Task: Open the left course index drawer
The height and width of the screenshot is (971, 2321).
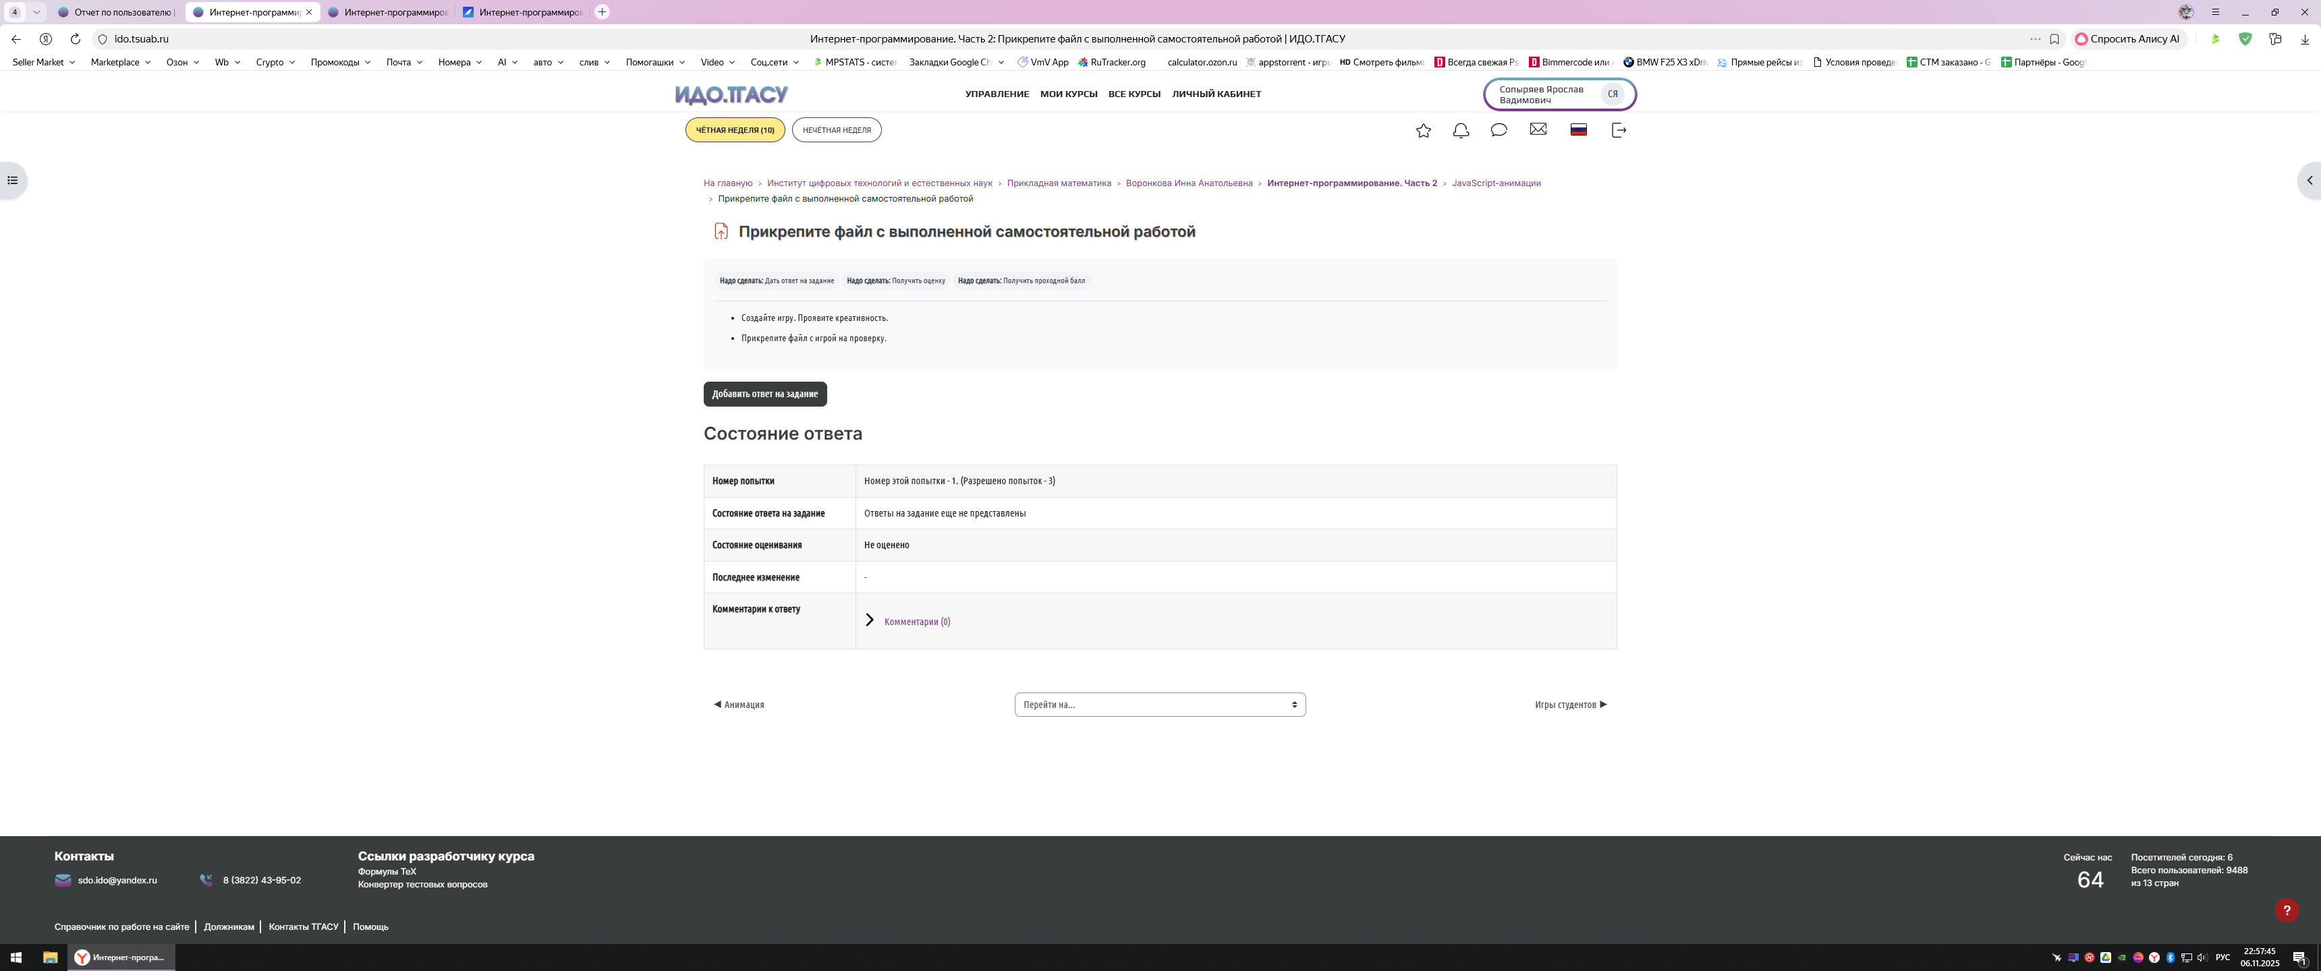Action: click(13, 180)
